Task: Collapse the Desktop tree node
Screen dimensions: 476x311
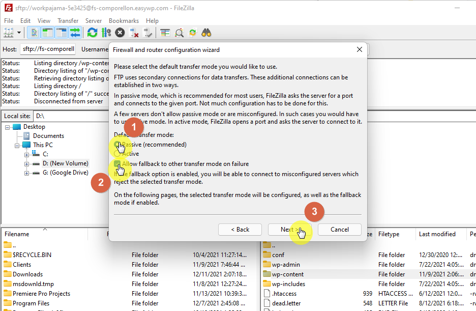Action: tap(8, 127)
